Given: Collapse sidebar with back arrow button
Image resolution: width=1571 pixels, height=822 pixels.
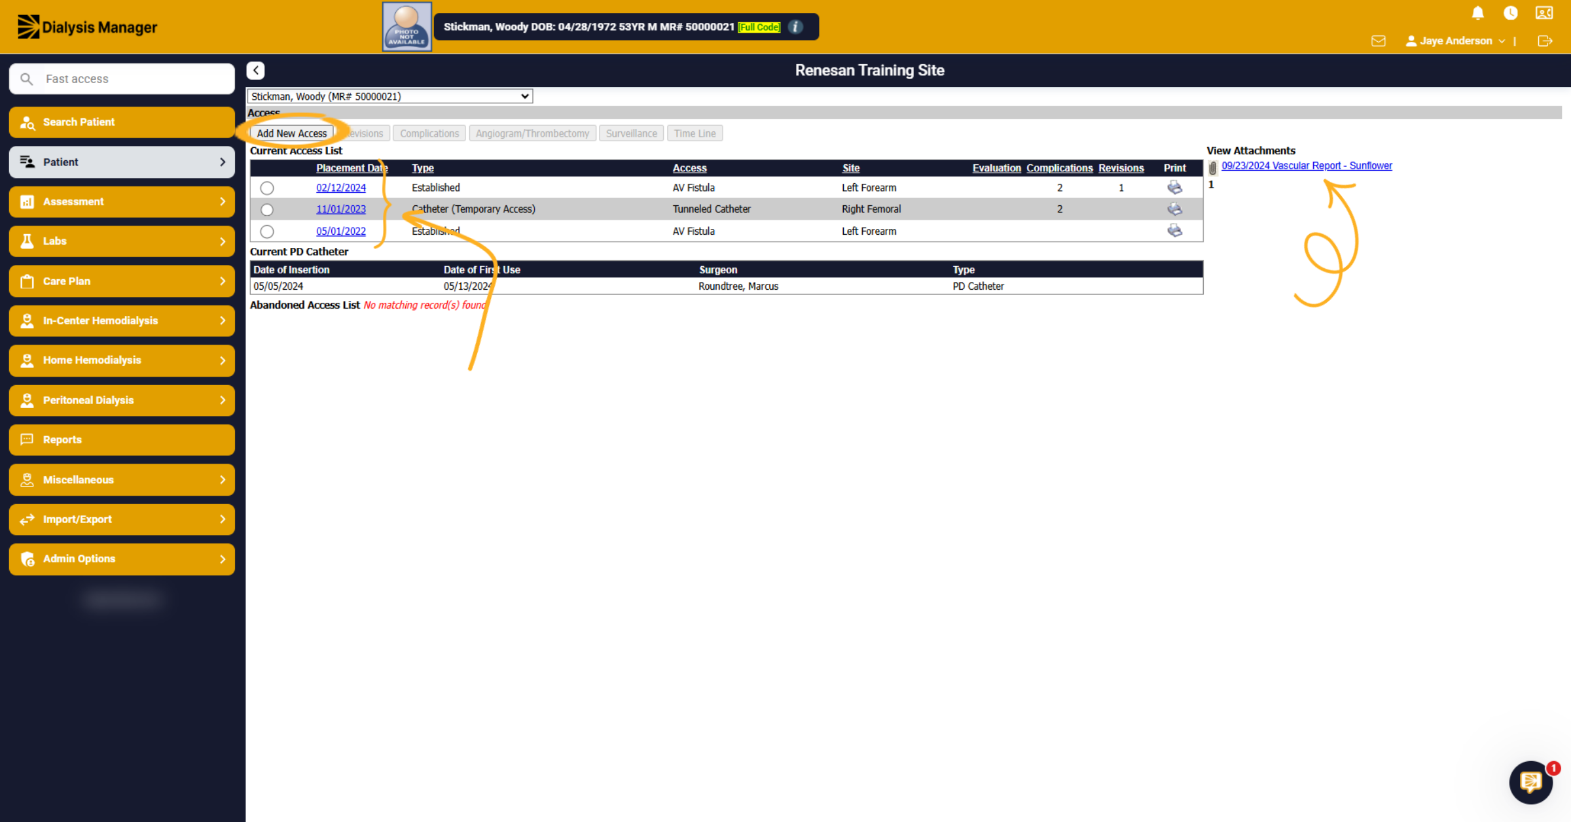Looking at the screenshot, I should pyautogui.click(x=256, y=70).
